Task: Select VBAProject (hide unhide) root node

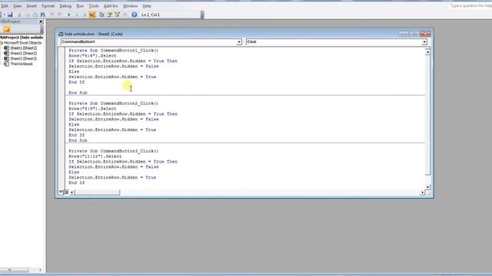Action: click(x=22, y=38)
